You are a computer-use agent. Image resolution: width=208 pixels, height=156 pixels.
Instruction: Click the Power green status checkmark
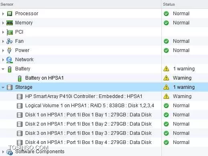(166, 50)
